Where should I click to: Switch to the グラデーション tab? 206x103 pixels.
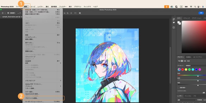[x=197, y=18]
